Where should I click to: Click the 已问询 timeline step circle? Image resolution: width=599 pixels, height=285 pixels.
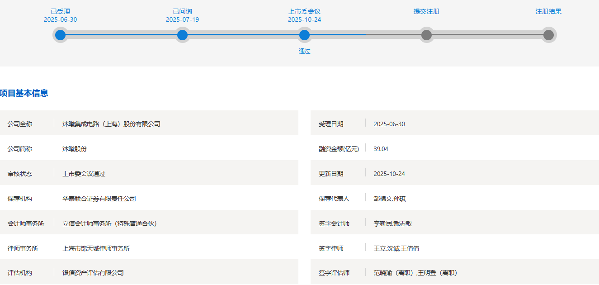182,35
